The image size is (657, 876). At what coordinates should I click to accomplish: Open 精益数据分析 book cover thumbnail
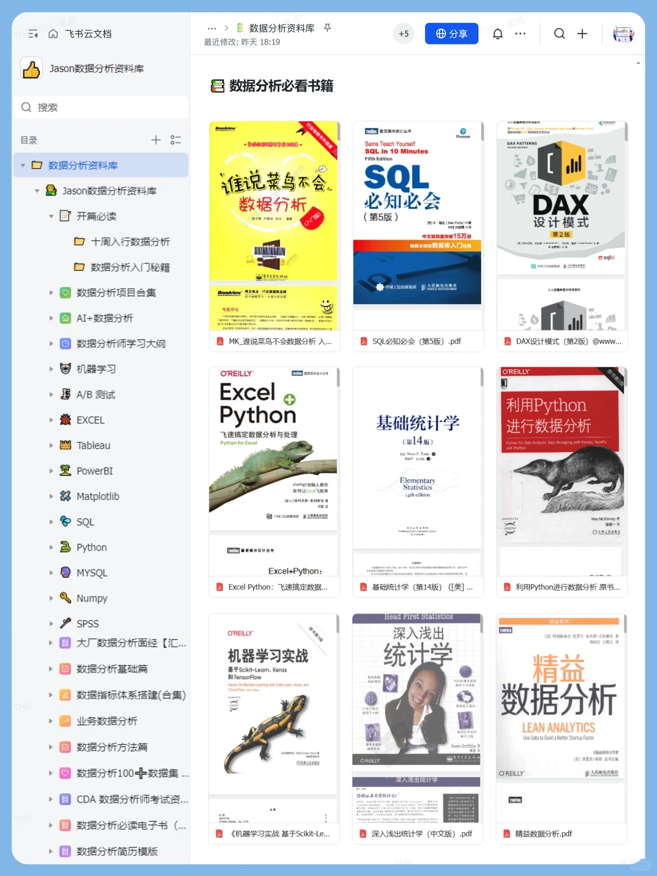point(561,718)
